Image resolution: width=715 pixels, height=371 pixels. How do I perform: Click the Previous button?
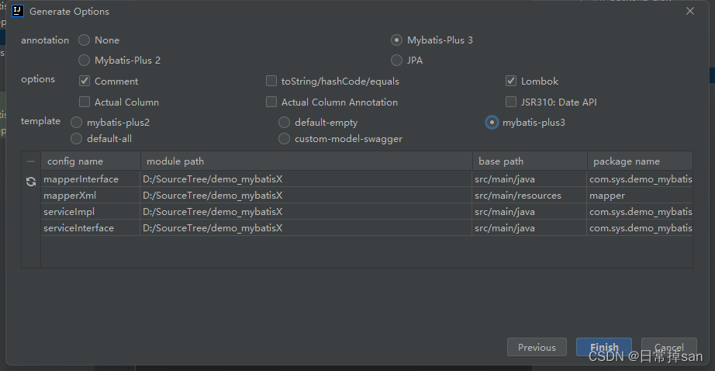pyautogui.click(x=537, y=347)
